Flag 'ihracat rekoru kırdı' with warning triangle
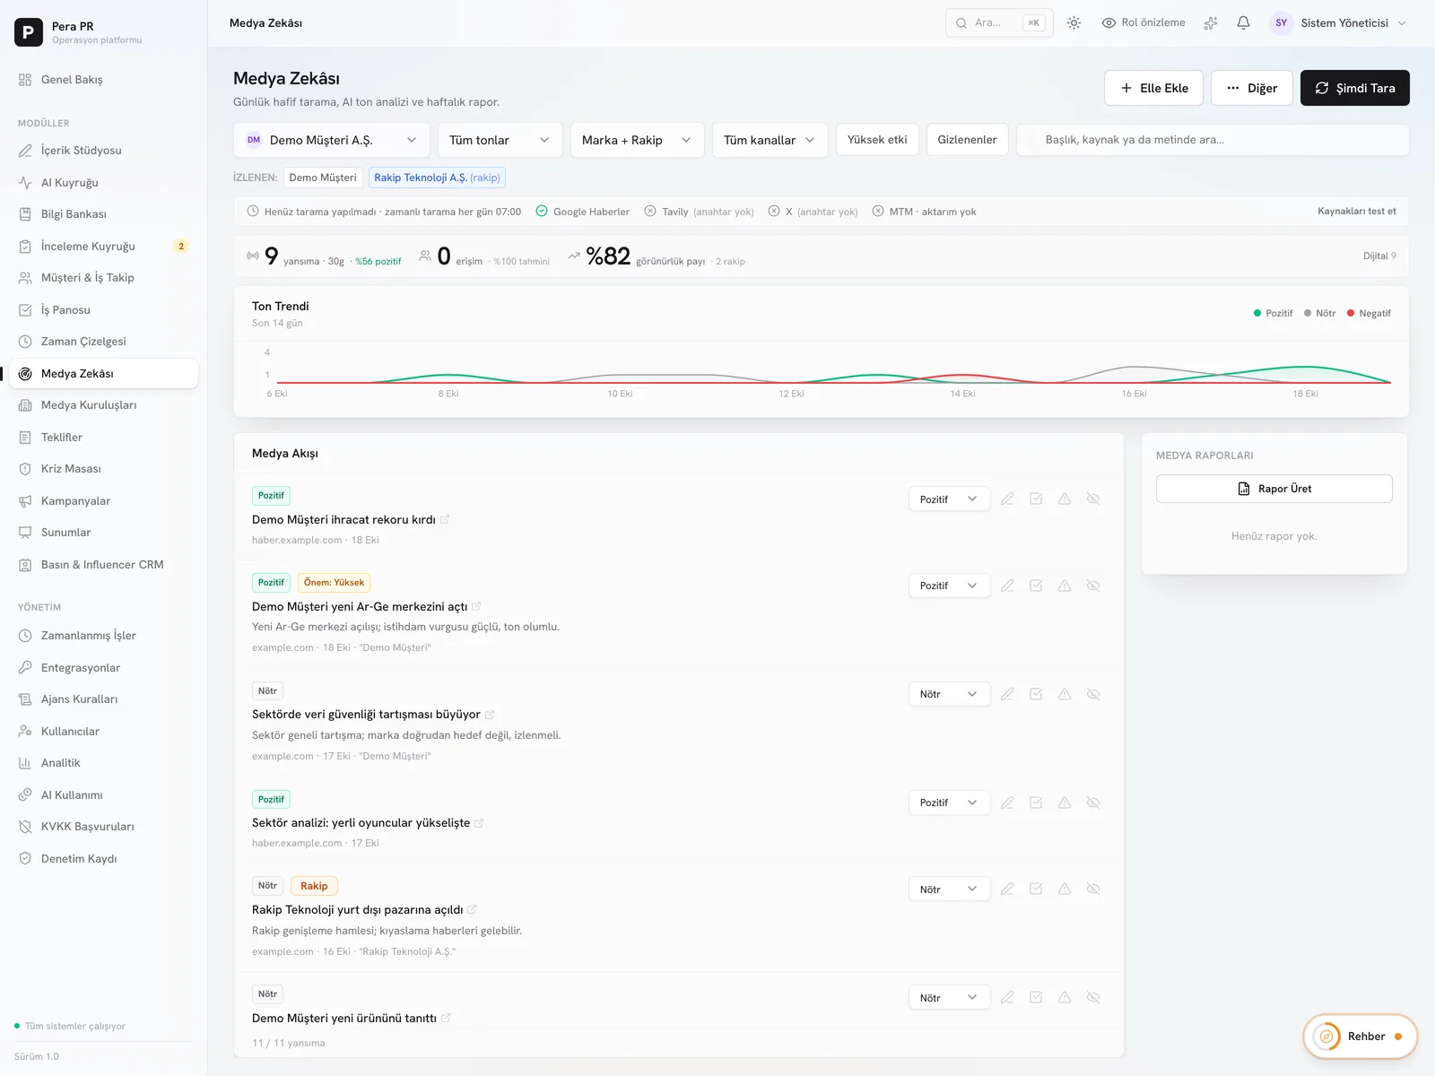 pyautogui.click(x=1065, y=499)
